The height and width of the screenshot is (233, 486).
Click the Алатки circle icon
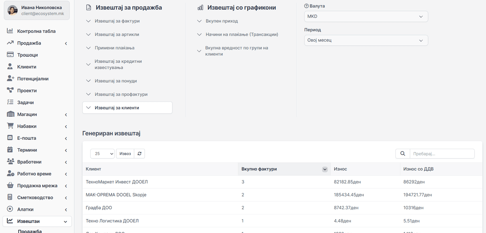(10, 209)
